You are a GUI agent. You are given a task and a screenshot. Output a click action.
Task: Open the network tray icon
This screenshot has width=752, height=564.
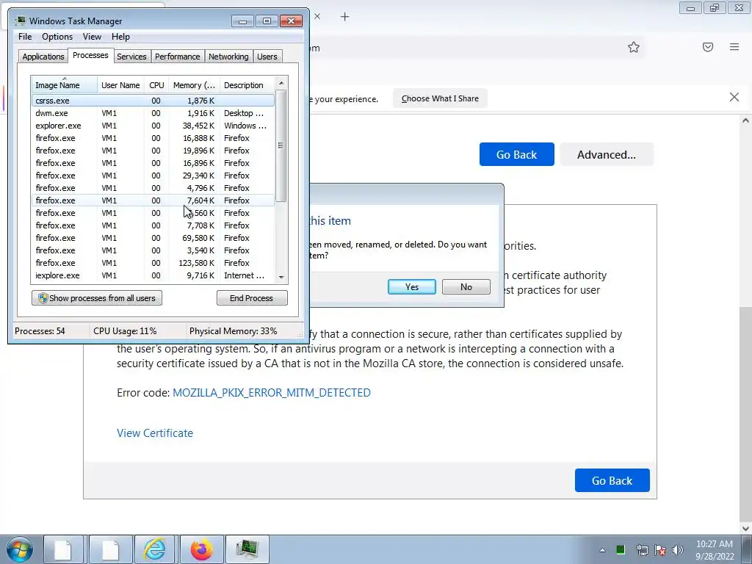(642, 549)
